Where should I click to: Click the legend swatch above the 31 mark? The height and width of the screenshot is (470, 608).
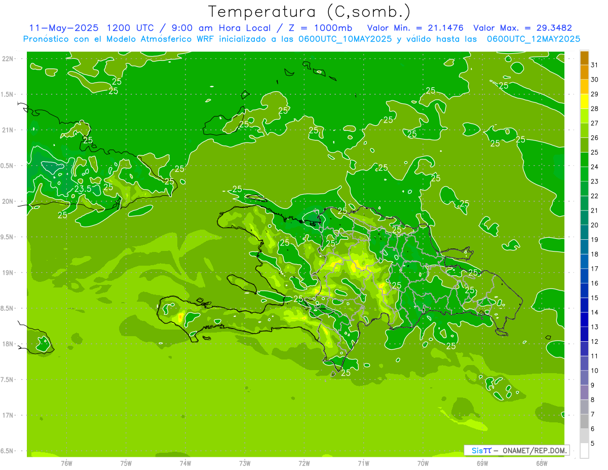[x=584, y=57]
